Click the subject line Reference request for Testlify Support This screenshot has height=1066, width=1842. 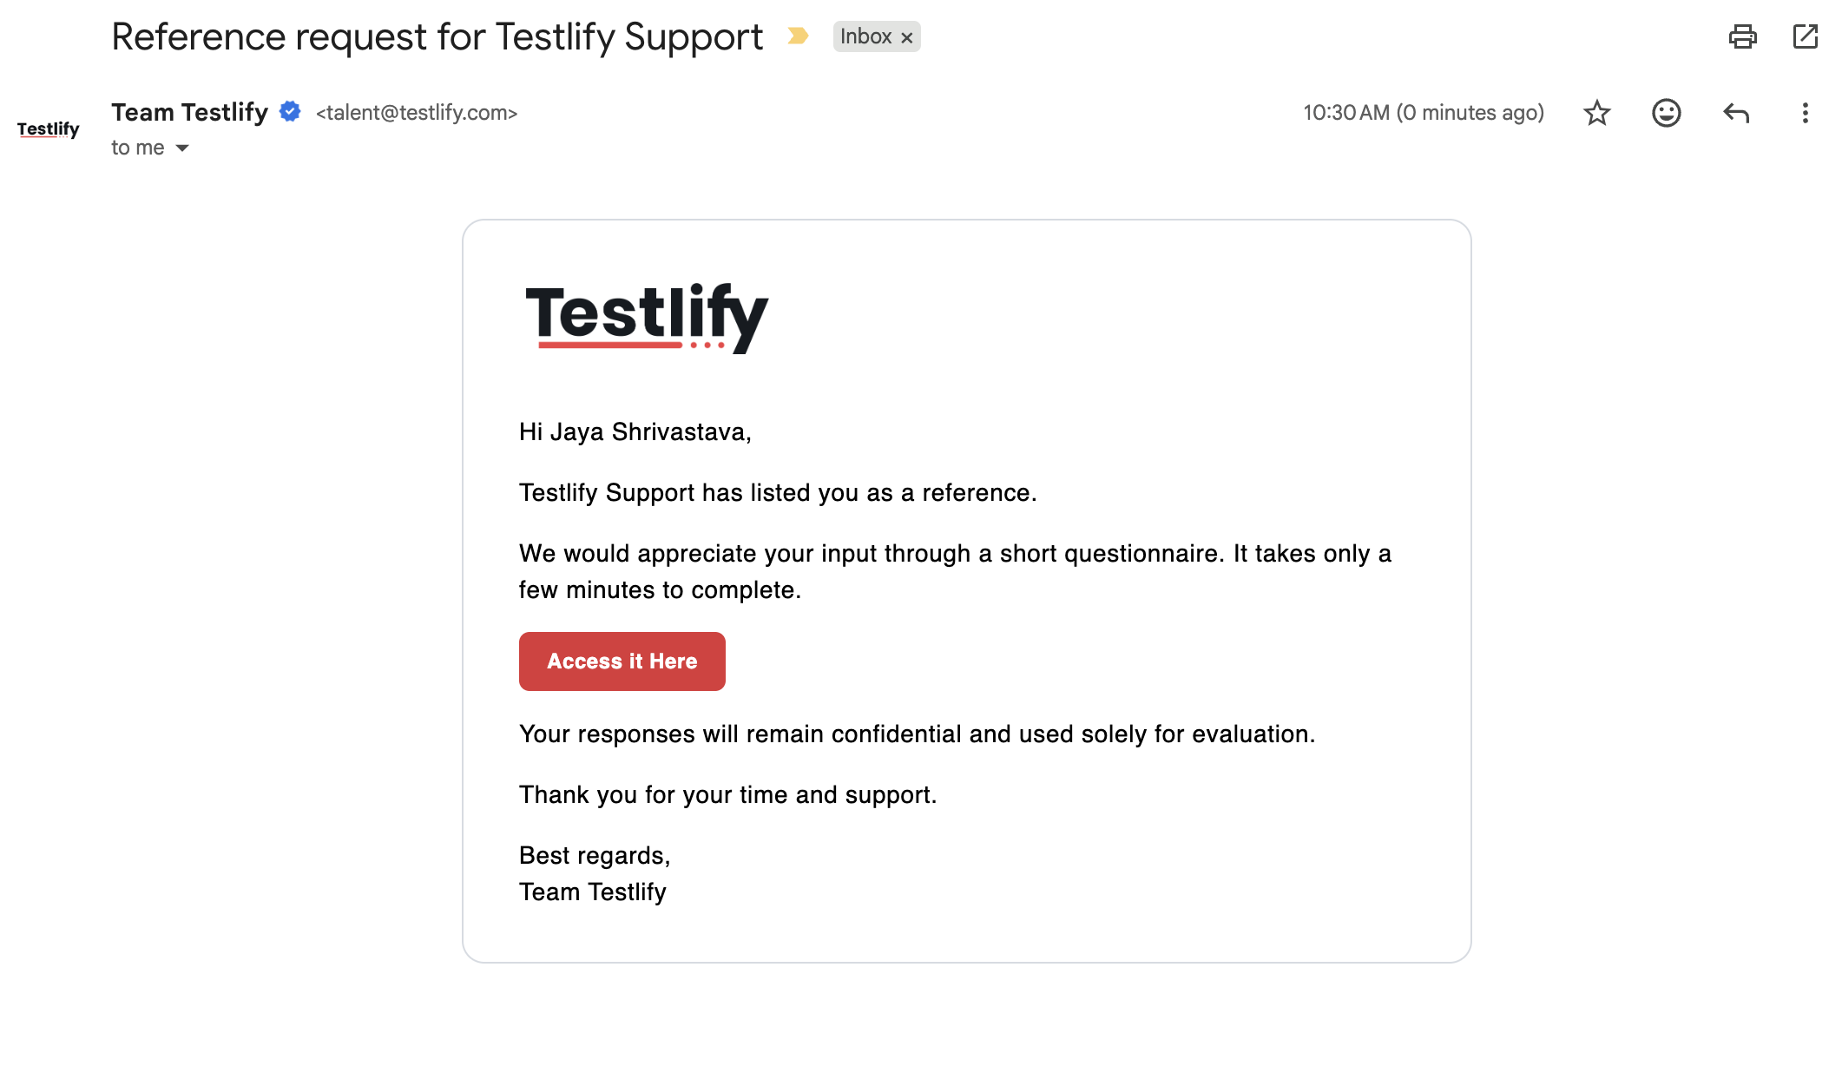pyautogui.click(x=437, y=37)
